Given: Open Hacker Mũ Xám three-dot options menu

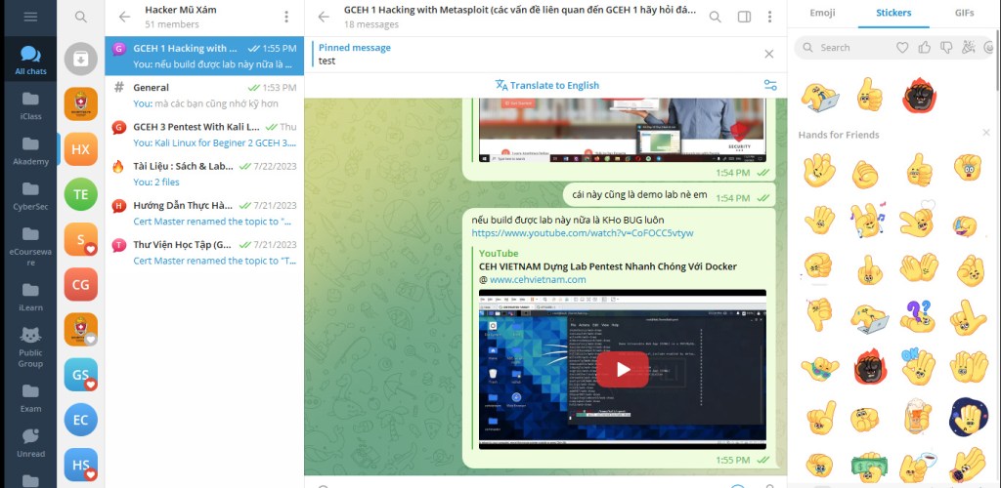Looking at the screenshot, I should click(x=285, y=17).
